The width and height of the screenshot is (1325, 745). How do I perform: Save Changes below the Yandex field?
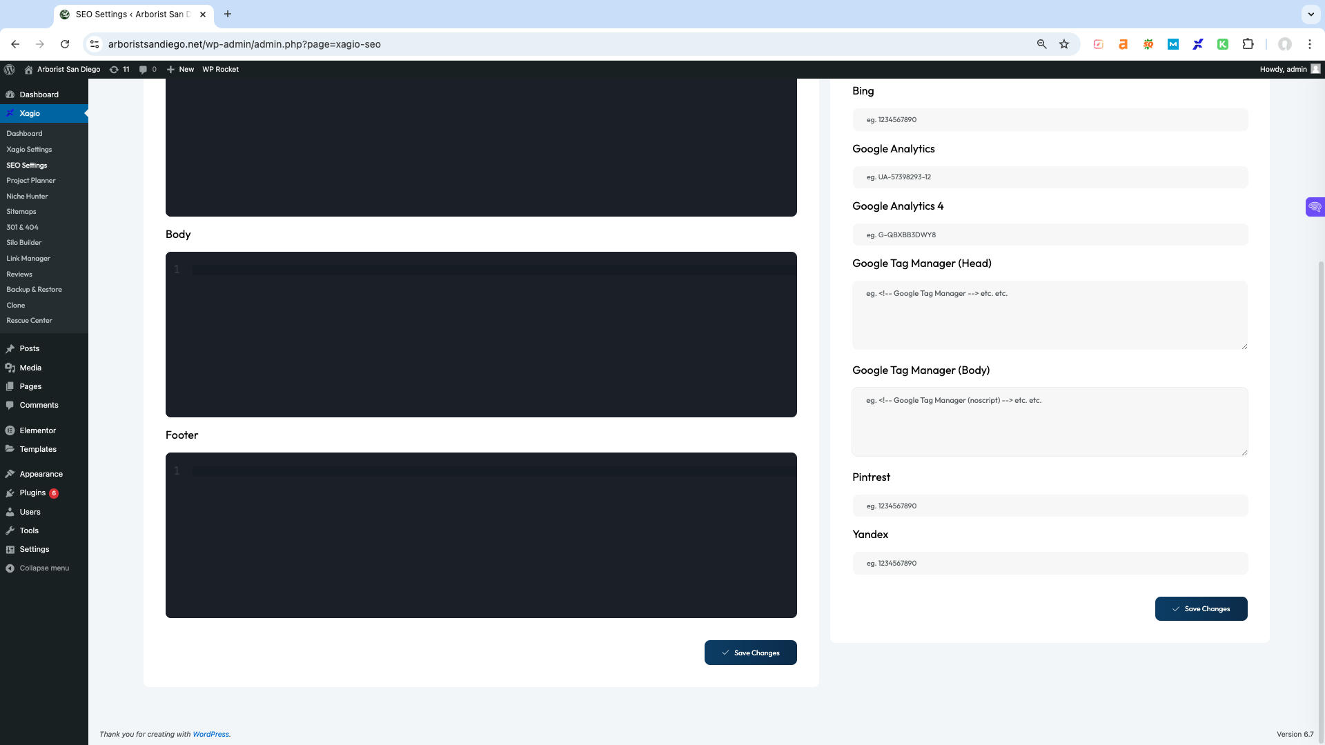click(1201, 608)
